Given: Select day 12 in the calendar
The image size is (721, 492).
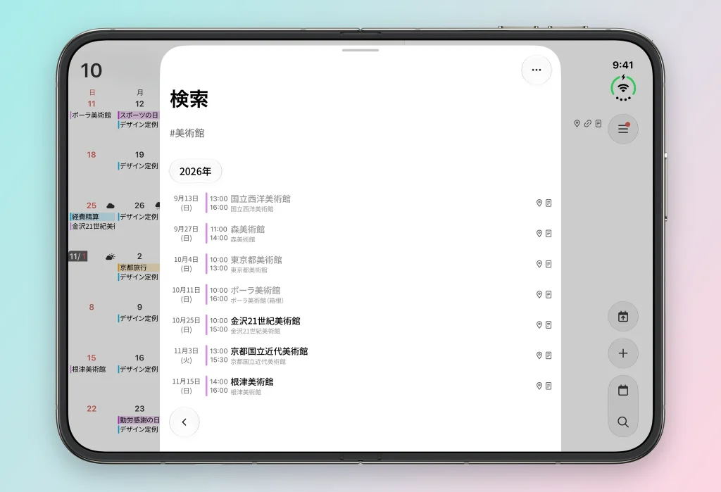Looking at the screenshot, I should 139,104.
